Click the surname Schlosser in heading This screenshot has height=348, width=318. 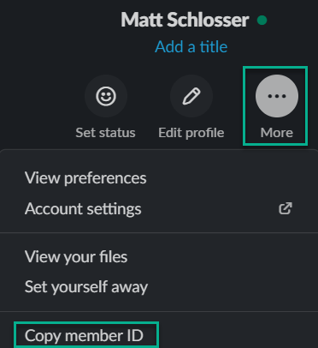coord(208,20)
